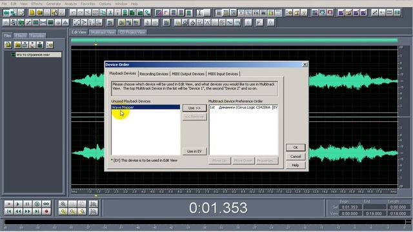Open the Favorites tab in the left panel
Screen dimensions: 413x232
click(37, 35)
